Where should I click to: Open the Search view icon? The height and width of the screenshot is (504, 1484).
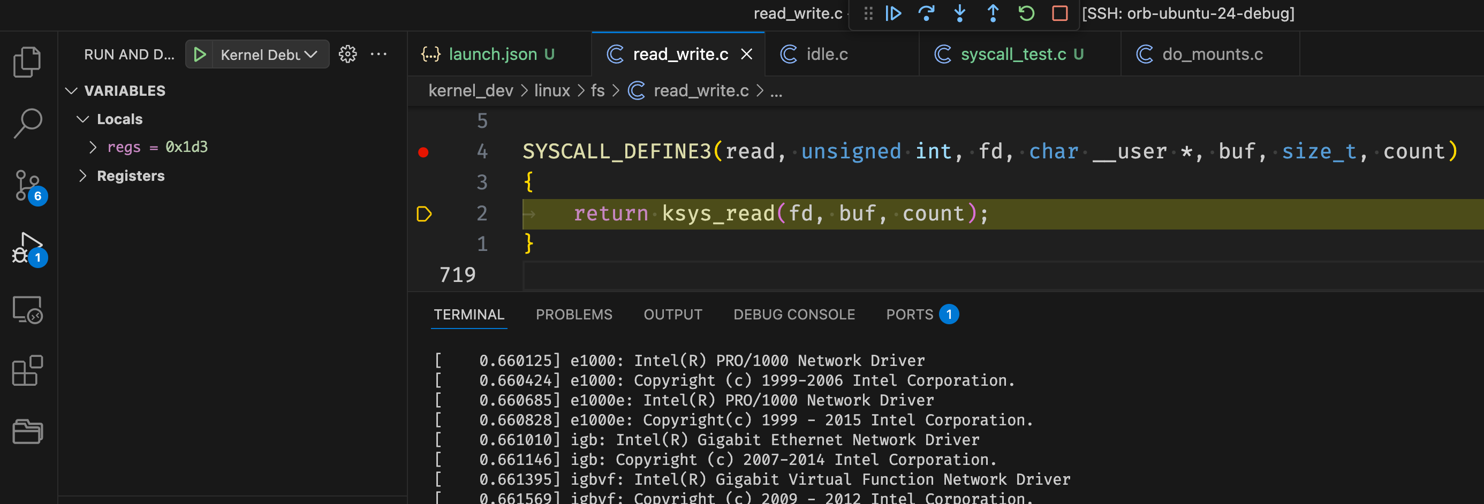[27, 123]
